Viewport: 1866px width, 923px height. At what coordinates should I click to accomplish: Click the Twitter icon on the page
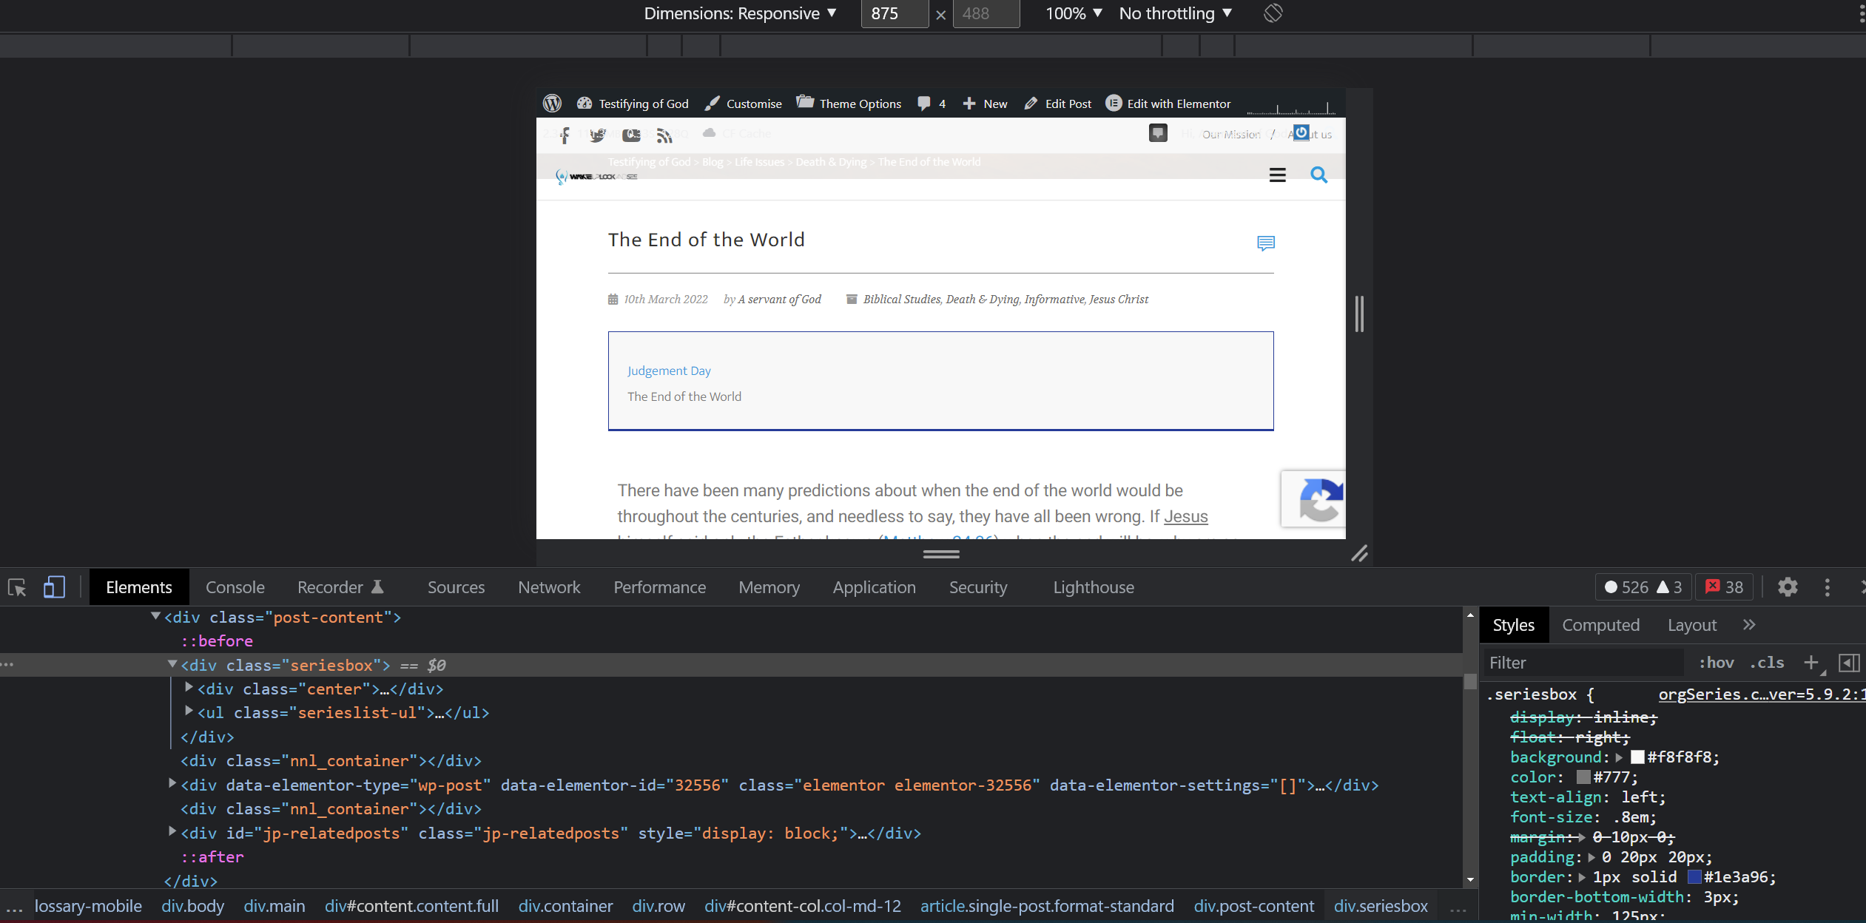click(597, 135)
